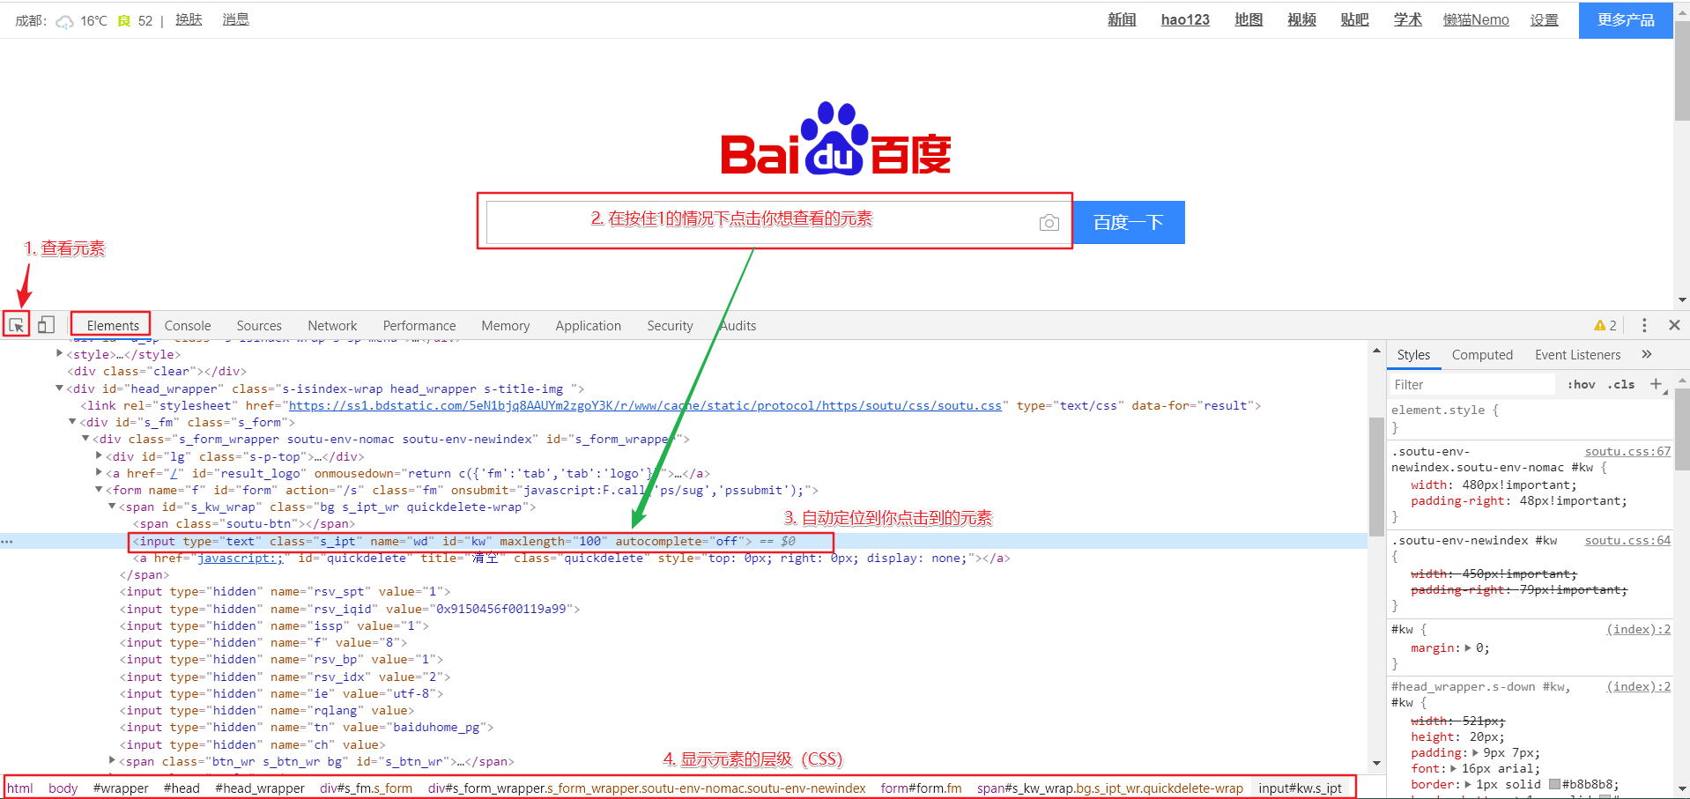Expand the margin property triangle in #kw
The width and height of the screenshot is (1690, 799).
1467,647
